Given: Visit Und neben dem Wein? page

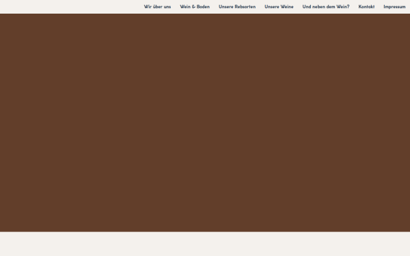Looking at the screenshot, I should [325, 7].
